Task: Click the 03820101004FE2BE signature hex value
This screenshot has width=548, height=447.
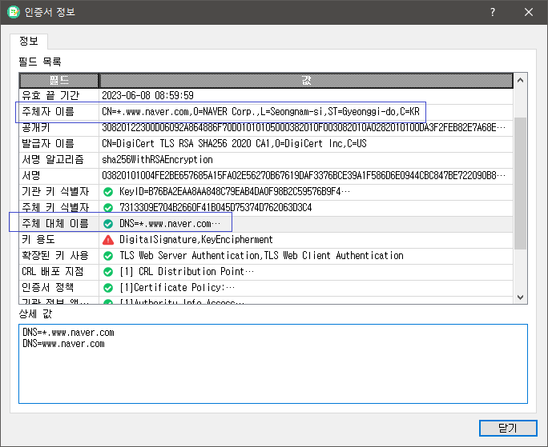Action: pos(304,175)
